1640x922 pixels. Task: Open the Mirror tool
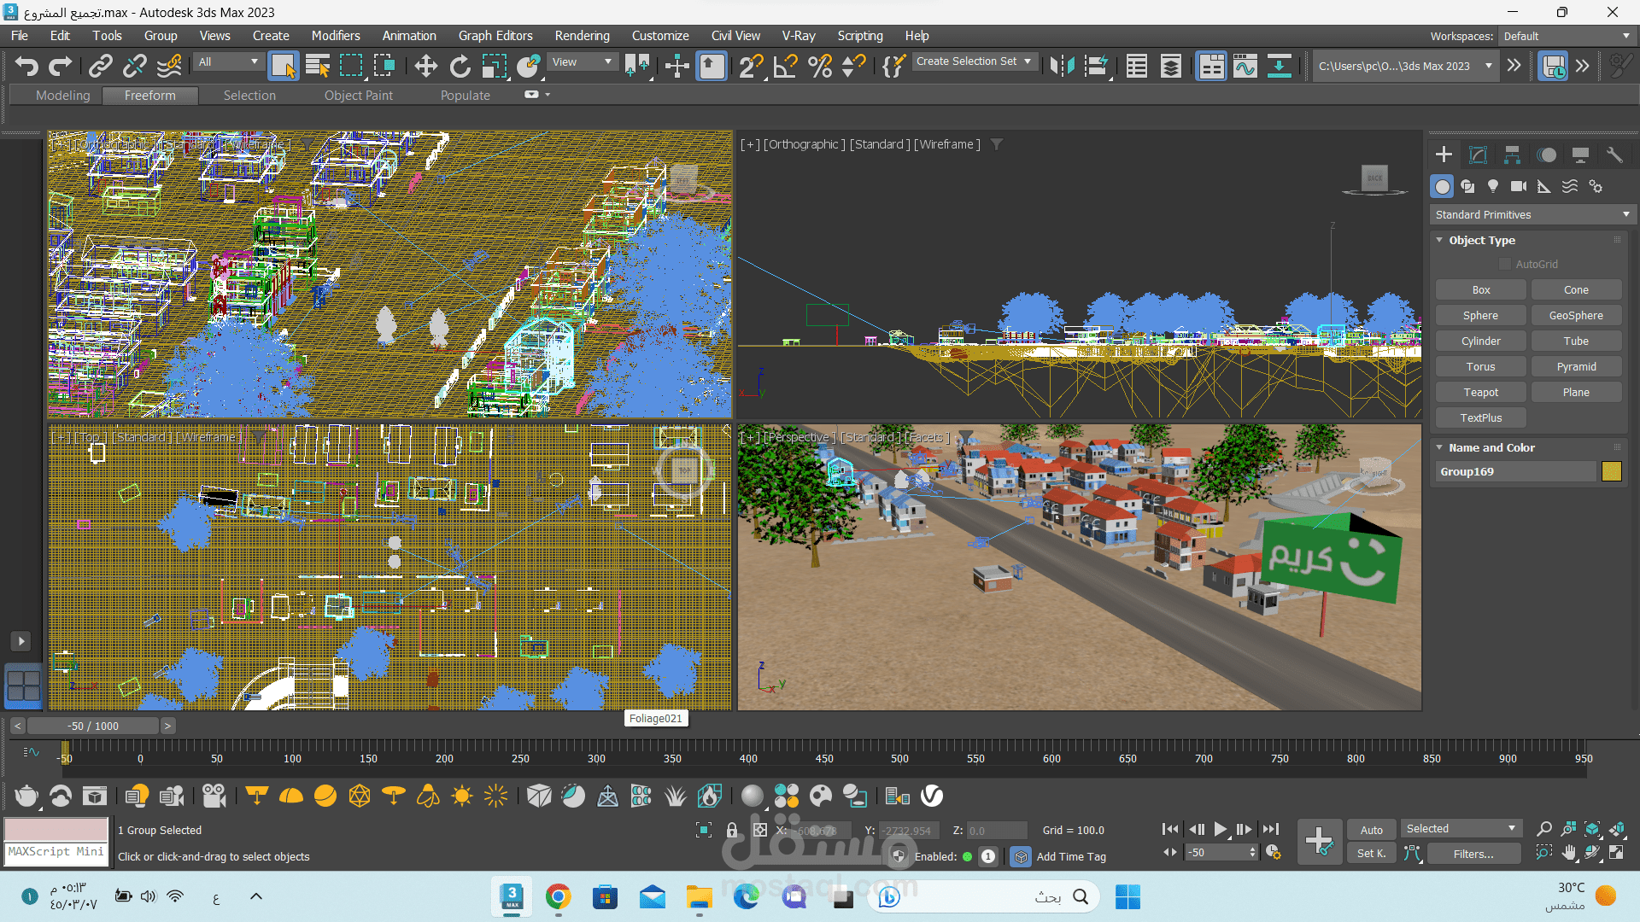(1063, 66)
